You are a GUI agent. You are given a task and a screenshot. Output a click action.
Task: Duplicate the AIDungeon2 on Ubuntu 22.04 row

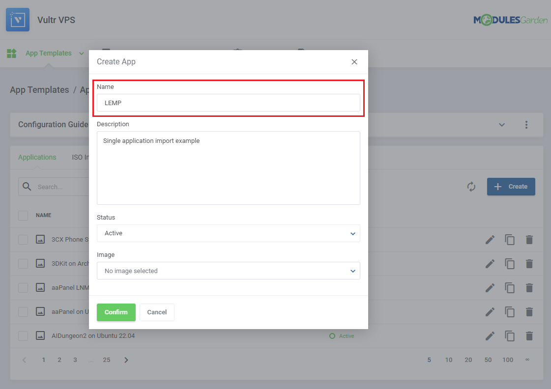click(510, 336)
